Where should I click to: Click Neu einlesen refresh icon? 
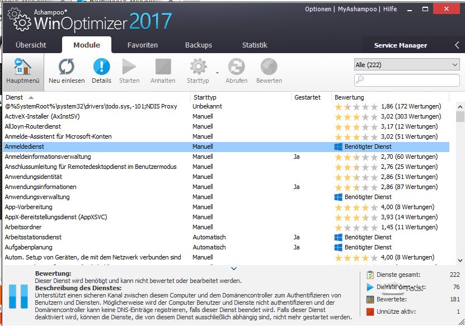67,67
